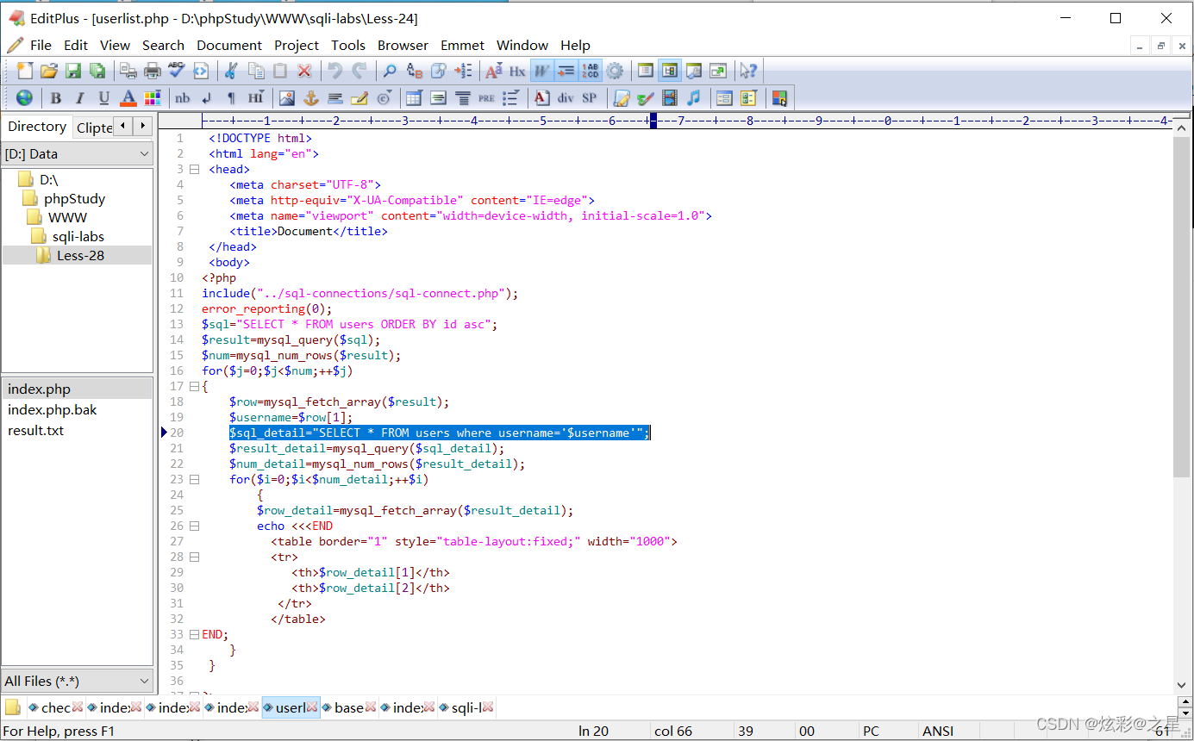The height and width of the screenshot is (741, 1194).
Task: Click the music note sound icon
Action: (x=693, y=97)
